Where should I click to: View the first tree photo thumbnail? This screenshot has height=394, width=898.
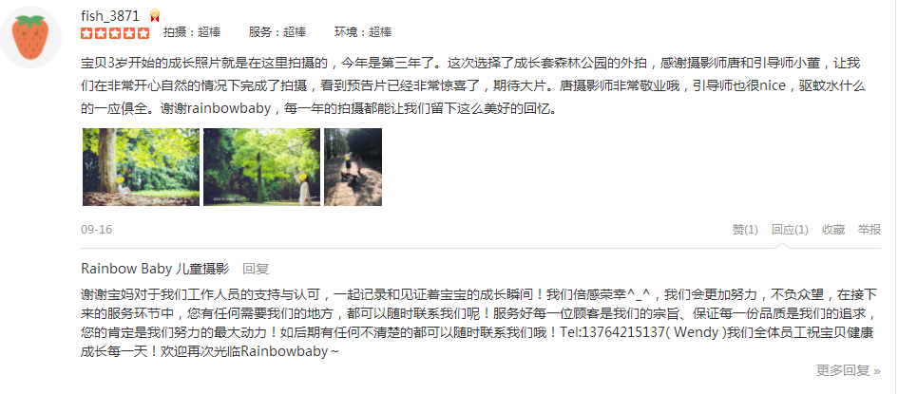[x=141, y=167]
